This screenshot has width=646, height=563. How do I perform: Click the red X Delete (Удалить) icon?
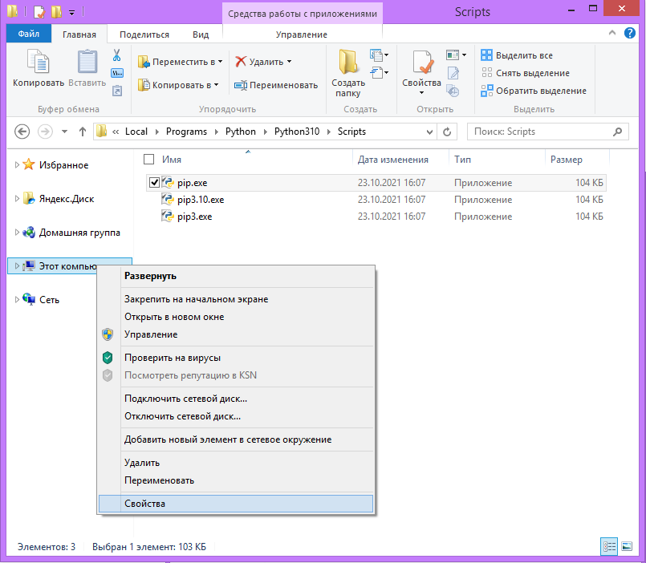[241, 62]
